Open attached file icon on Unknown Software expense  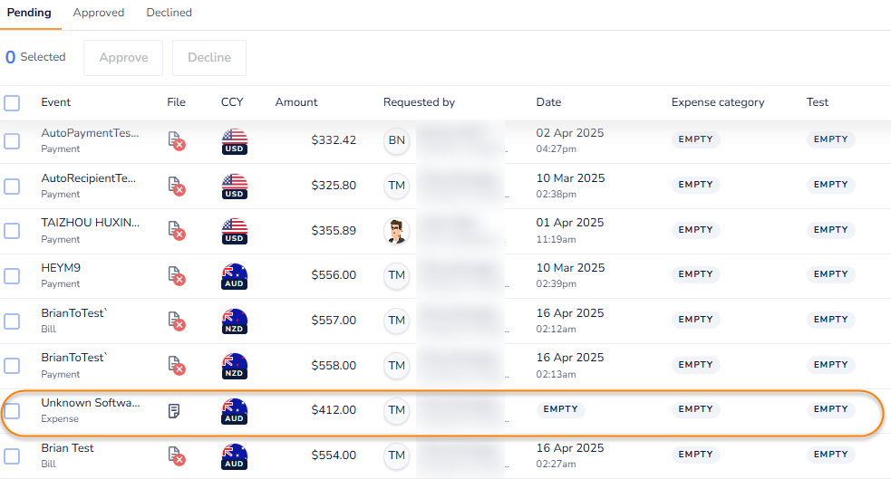point(174,410)
